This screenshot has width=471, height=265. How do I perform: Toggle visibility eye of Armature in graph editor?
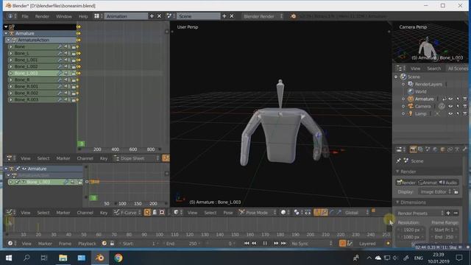click(x=24, y=169)
